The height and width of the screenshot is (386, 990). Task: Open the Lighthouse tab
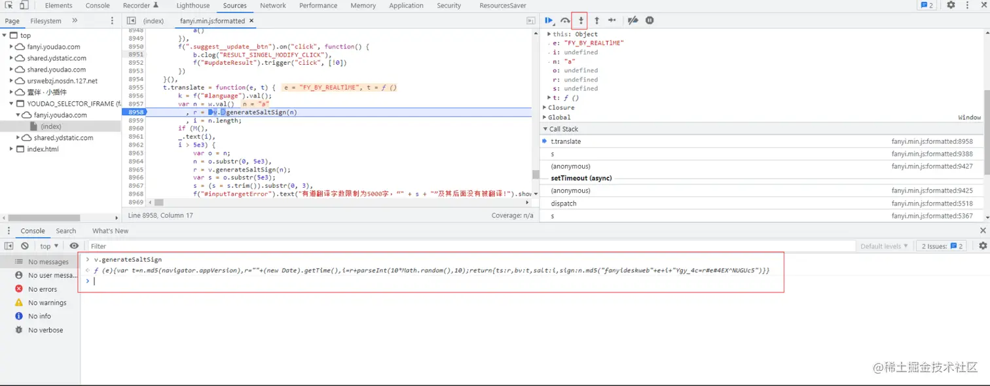click(x=193, y=5)
